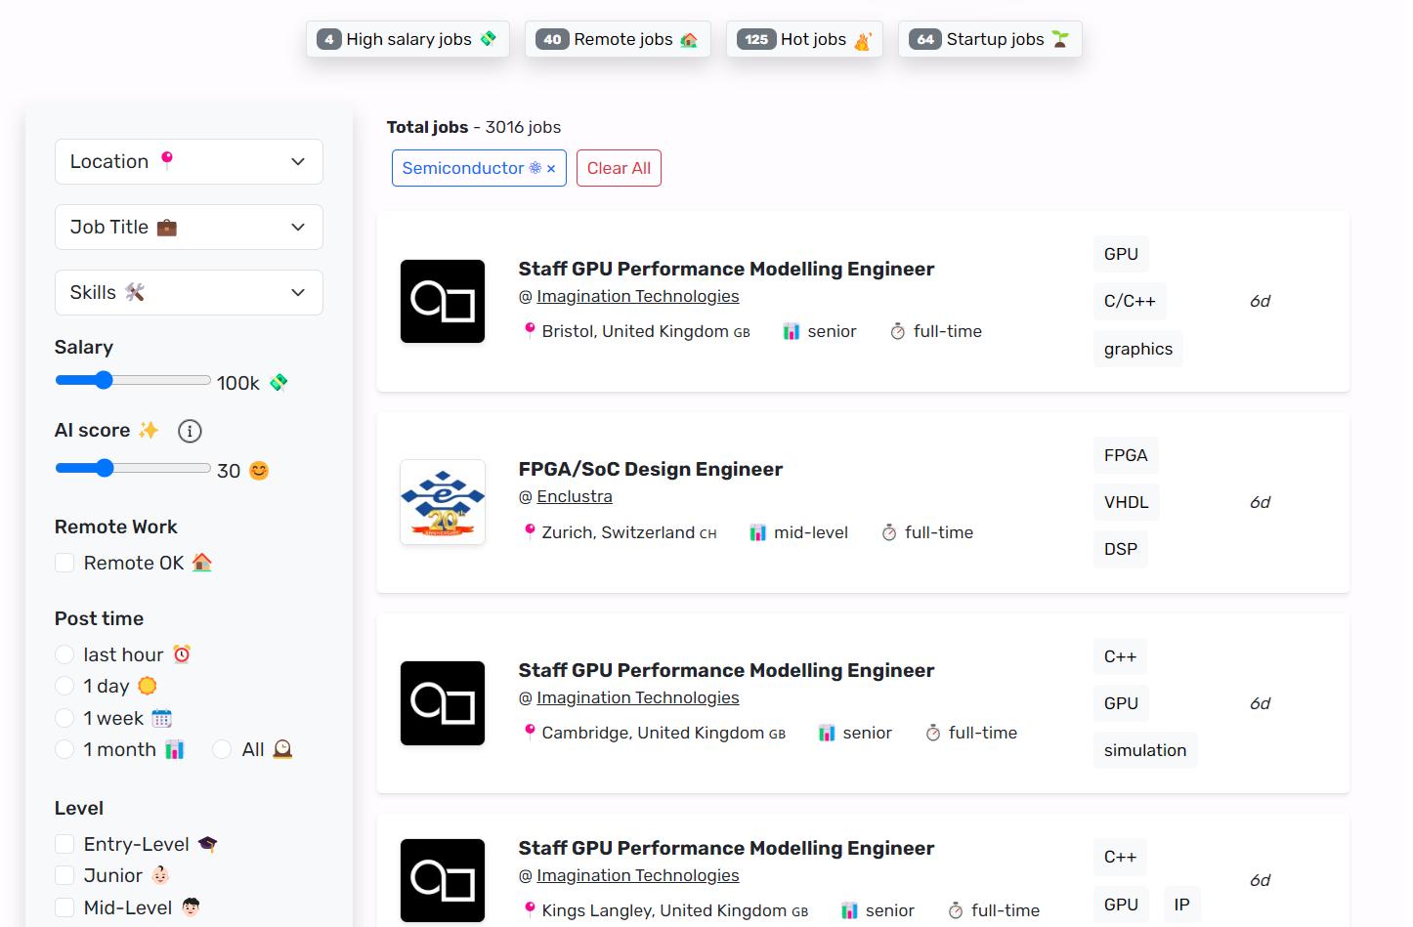Click the Remote jobs house icon
The width and height of the screenshot is (1413, 927).
(x=689, y=40)
